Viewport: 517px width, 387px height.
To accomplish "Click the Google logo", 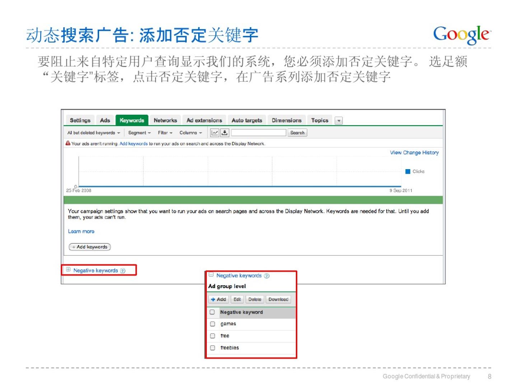I will [x=461, y=35].
